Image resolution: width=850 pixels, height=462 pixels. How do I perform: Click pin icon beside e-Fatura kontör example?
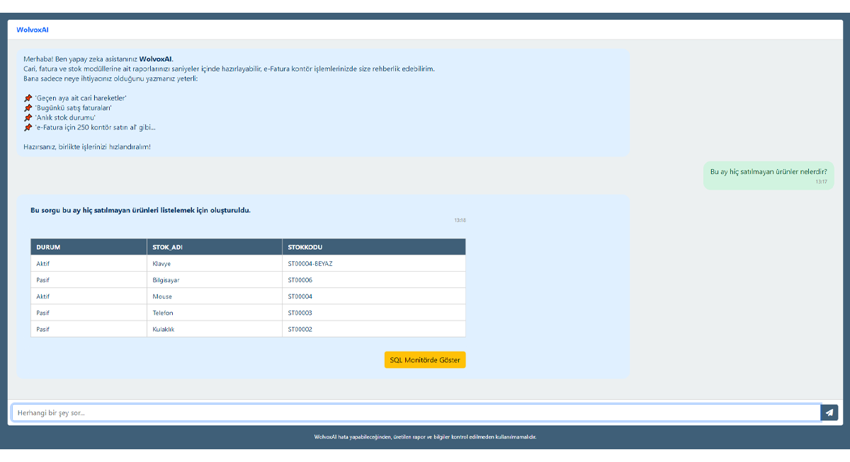point(28,127)
